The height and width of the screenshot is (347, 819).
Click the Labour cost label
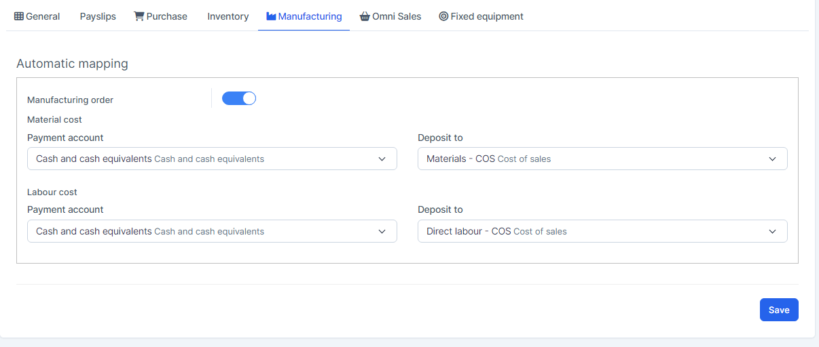(x=52, y=192)
